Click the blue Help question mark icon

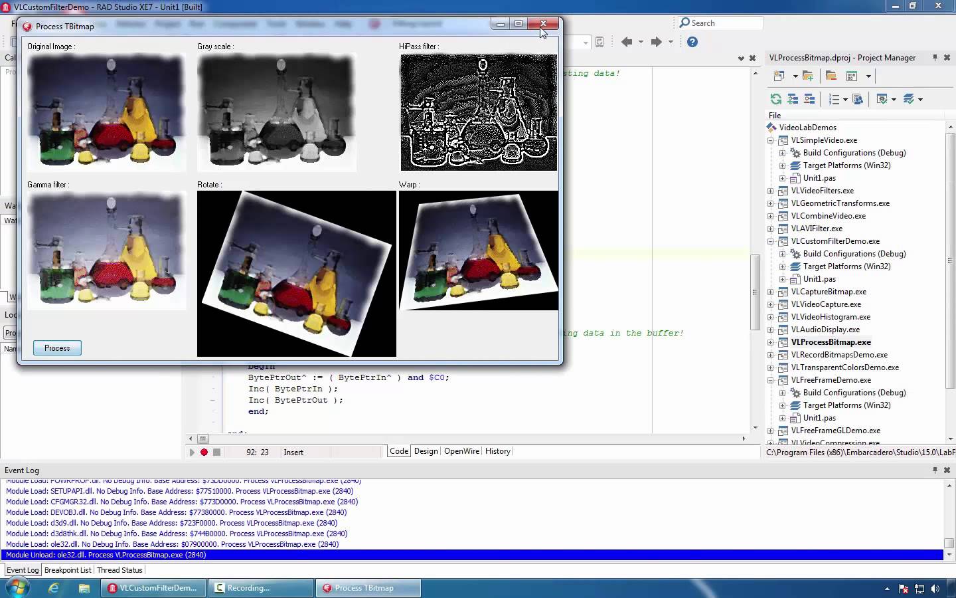(692, 42)
